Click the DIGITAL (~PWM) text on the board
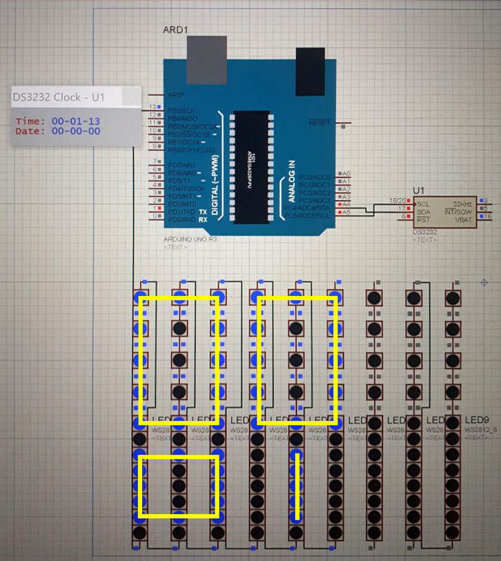 click(x=215, y=185)
